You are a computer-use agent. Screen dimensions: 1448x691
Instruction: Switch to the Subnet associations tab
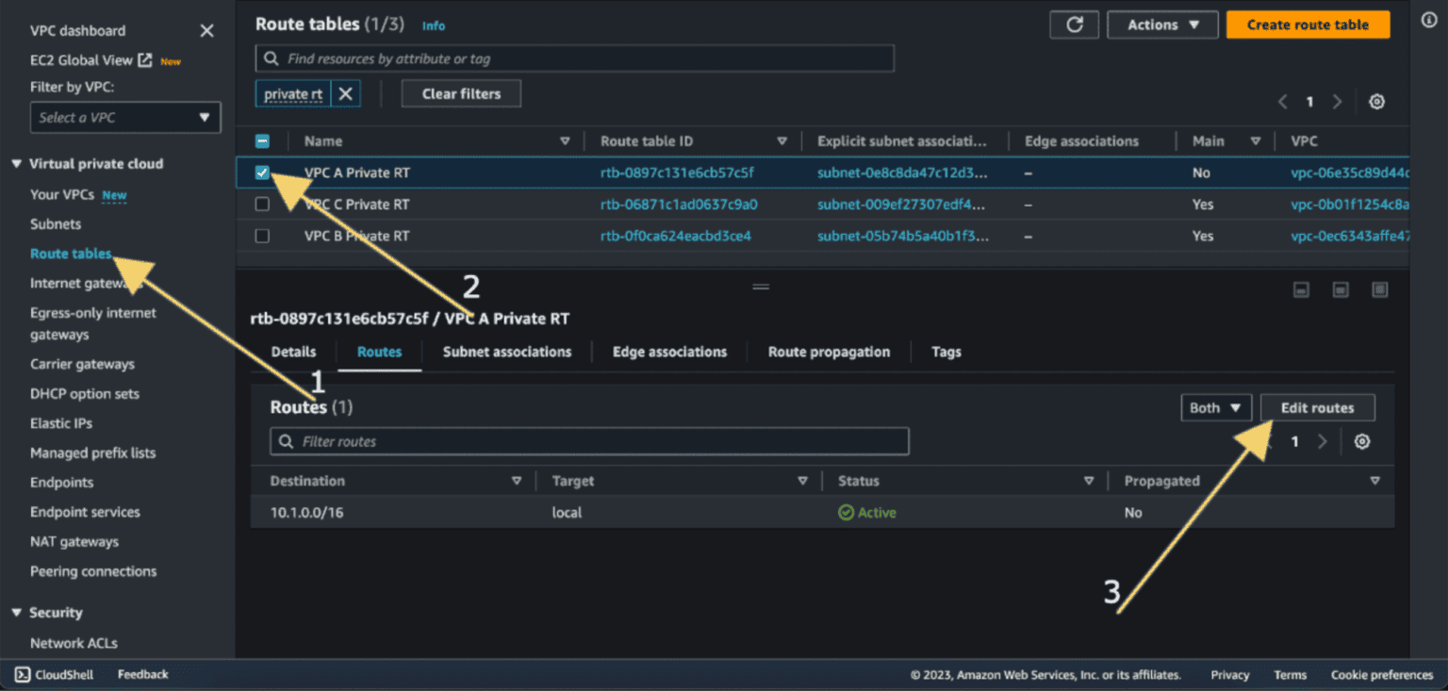coord(507,352)
